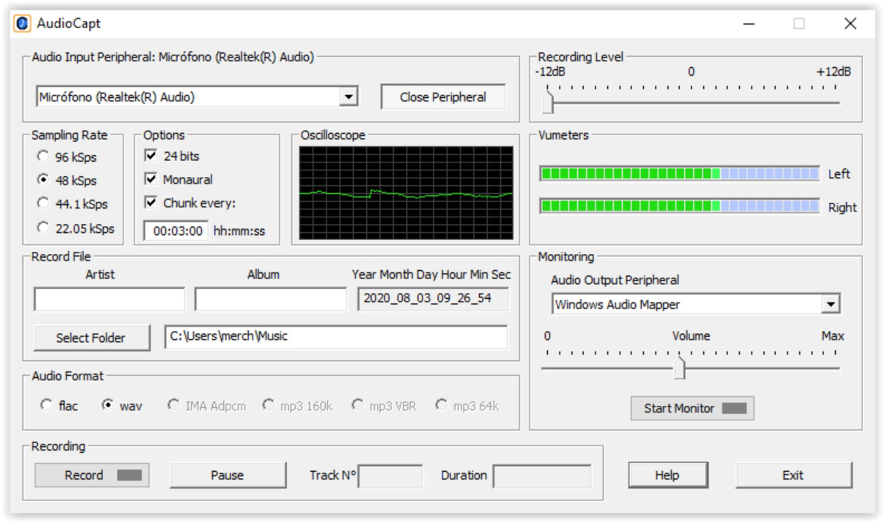Click the Recording Level slider thumb
Viewport: 884px width, 522px height.
pos(548,102)
